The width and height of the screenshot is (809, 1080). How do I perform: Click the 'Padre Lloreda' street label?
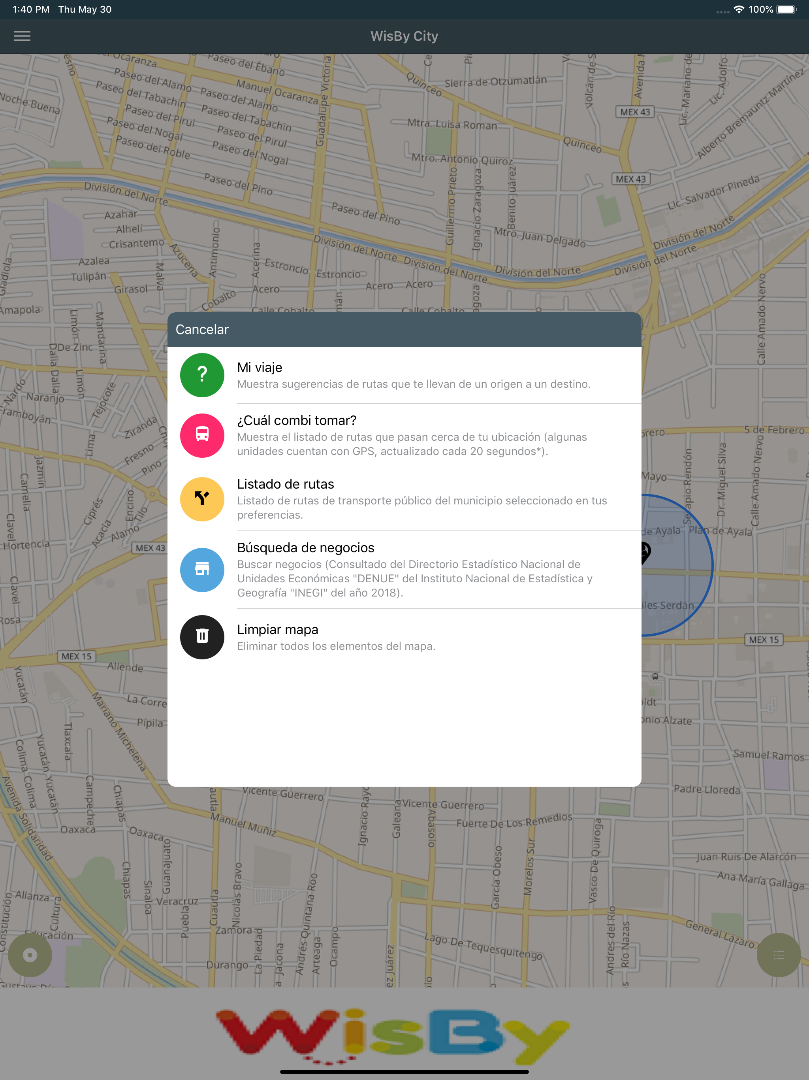pos(707,789)
